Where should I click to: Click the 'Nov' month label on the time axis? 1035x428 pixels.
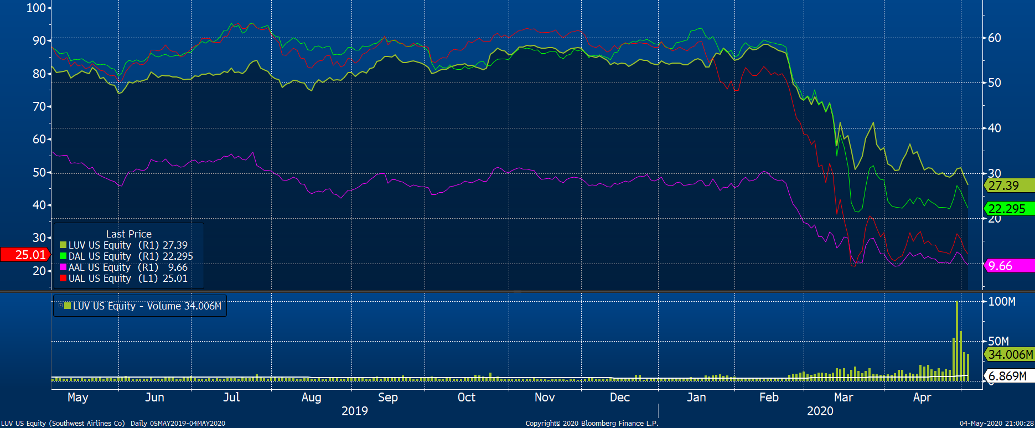click(x=545, y=398)
